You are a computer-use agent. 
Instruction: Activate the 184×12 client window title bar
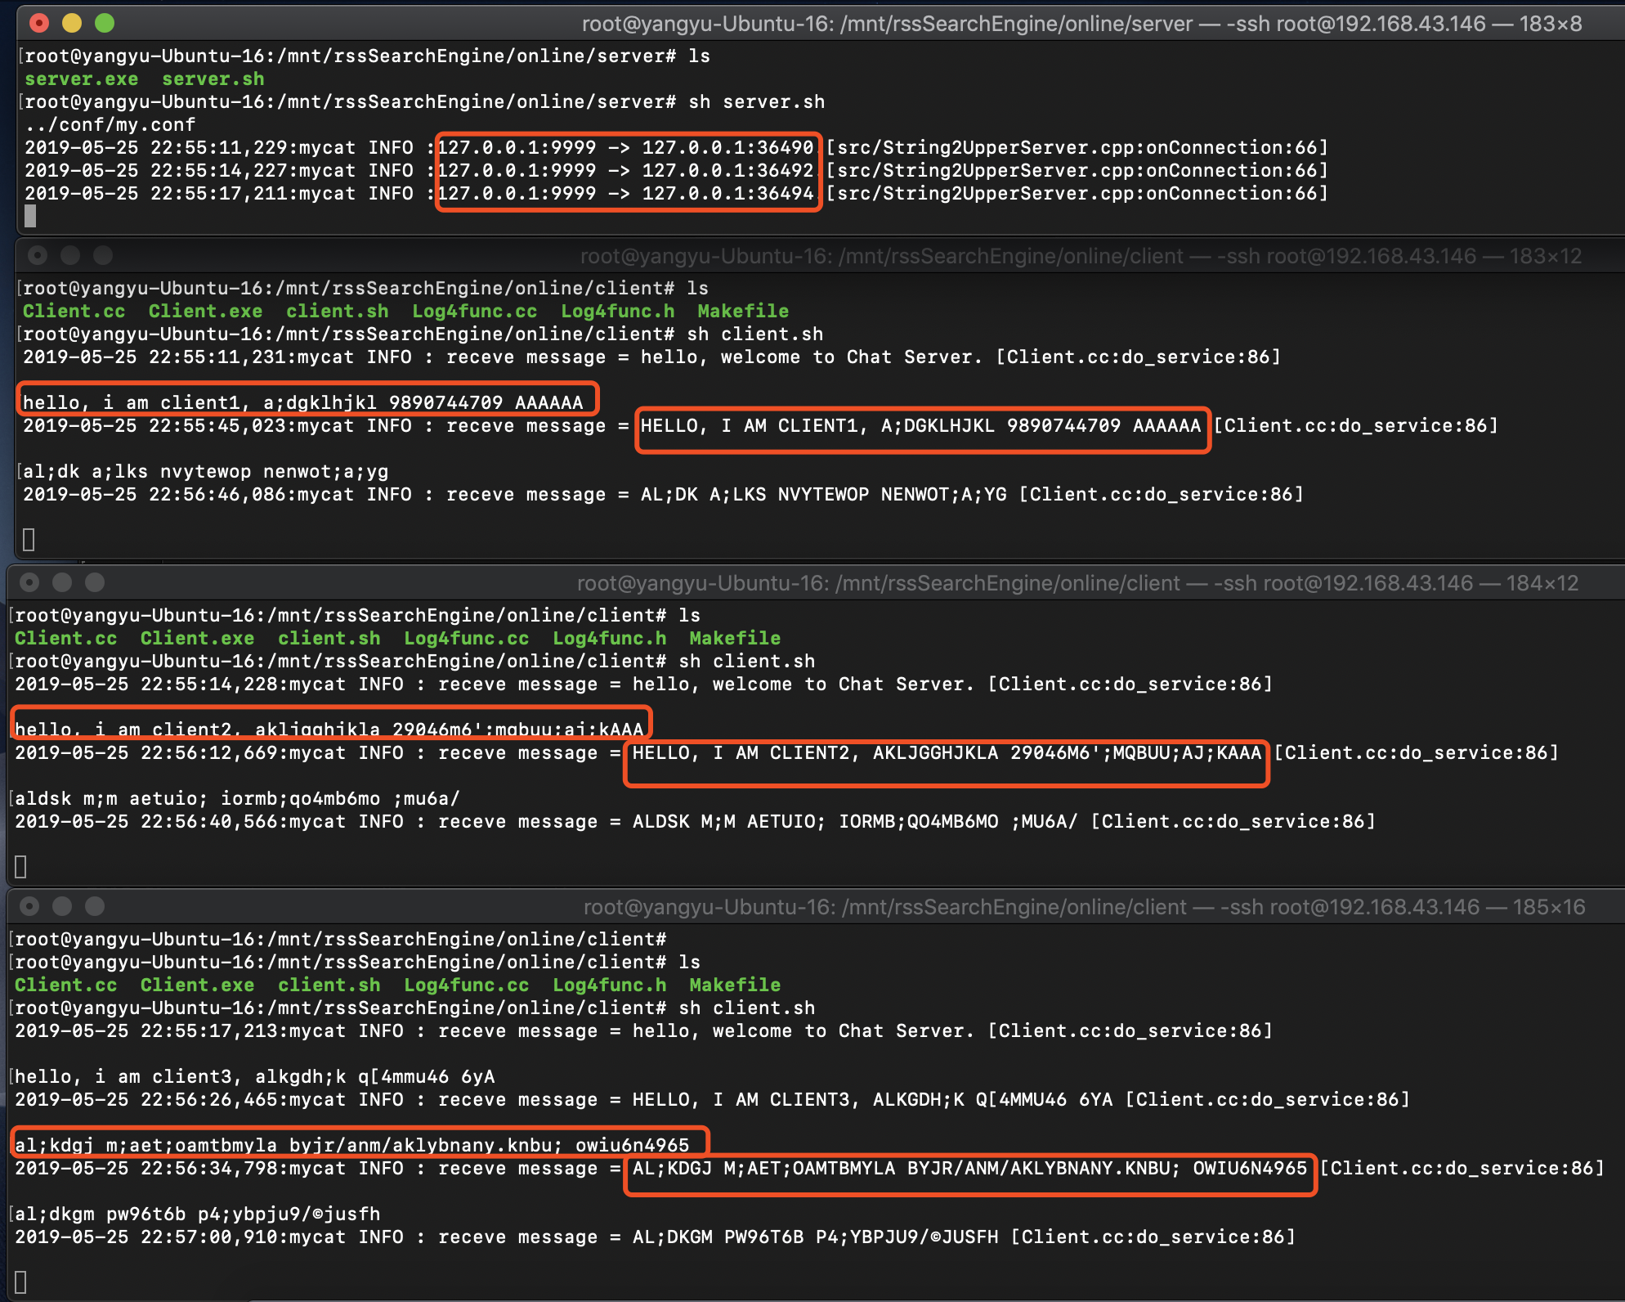coord(1077,583)
